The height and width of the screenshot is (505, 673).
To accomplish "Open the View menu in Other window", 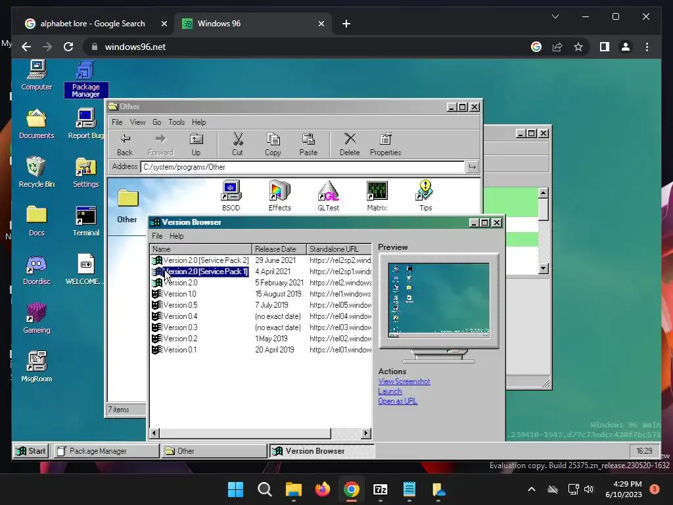I will tap(138, 122).
